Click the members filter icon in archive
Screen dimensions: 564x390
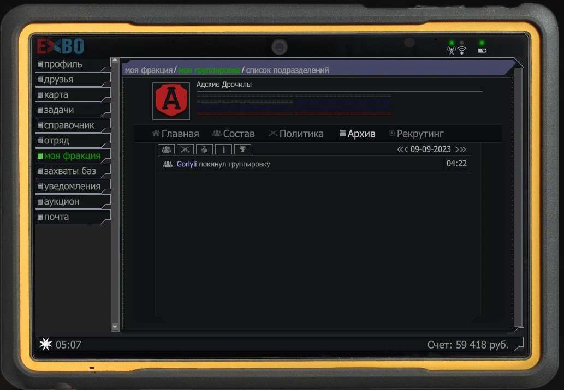pyautogui.click(x=166, y=149)
